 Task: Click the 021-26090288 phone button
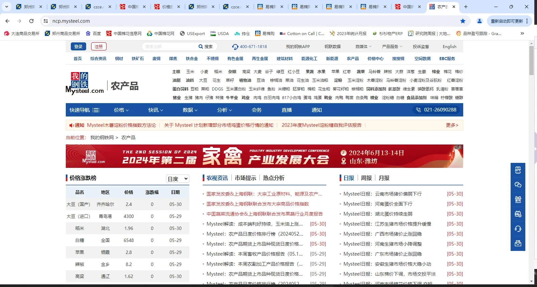coord(436,110)
